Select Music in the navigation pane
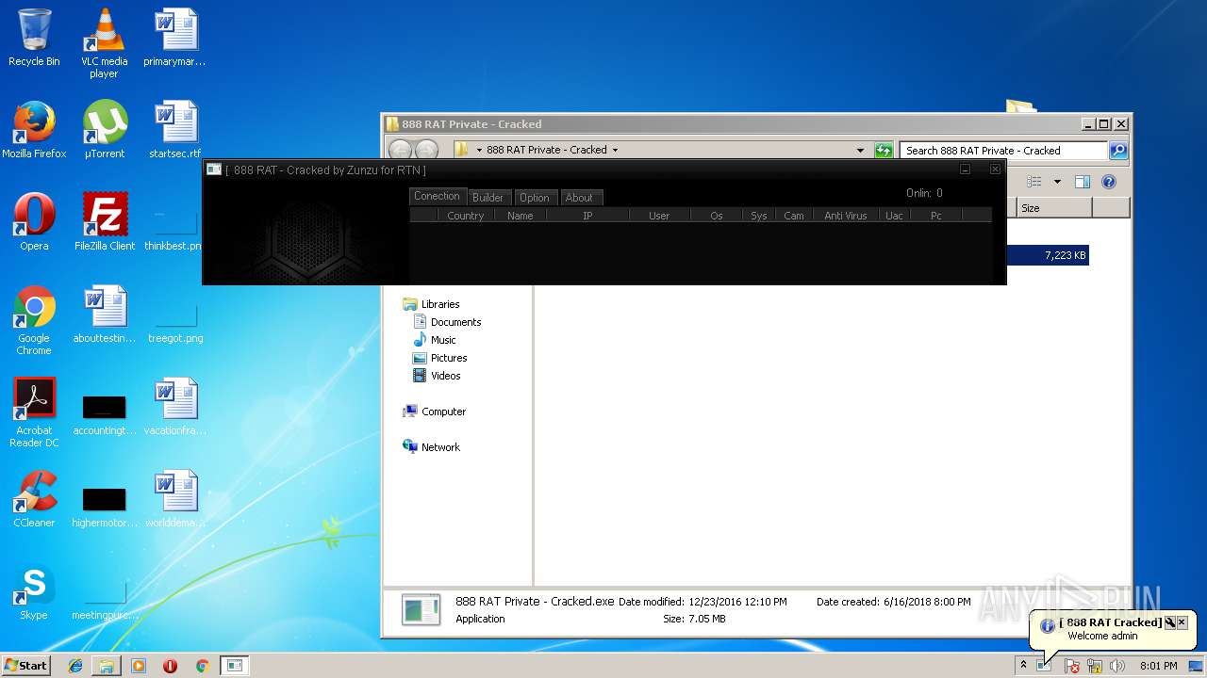This screenshot has width=1207, height=678. click(443, 340)
